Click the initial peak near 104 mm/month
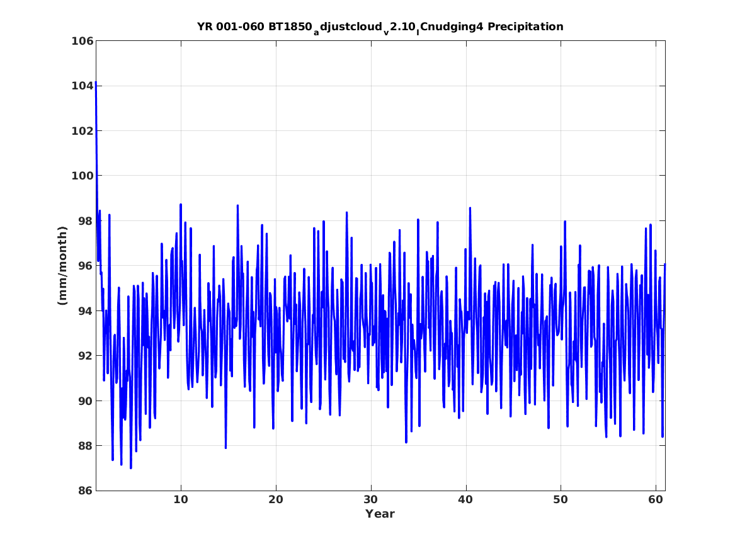This screenshot has width=735, height=551. click(96, 83)
